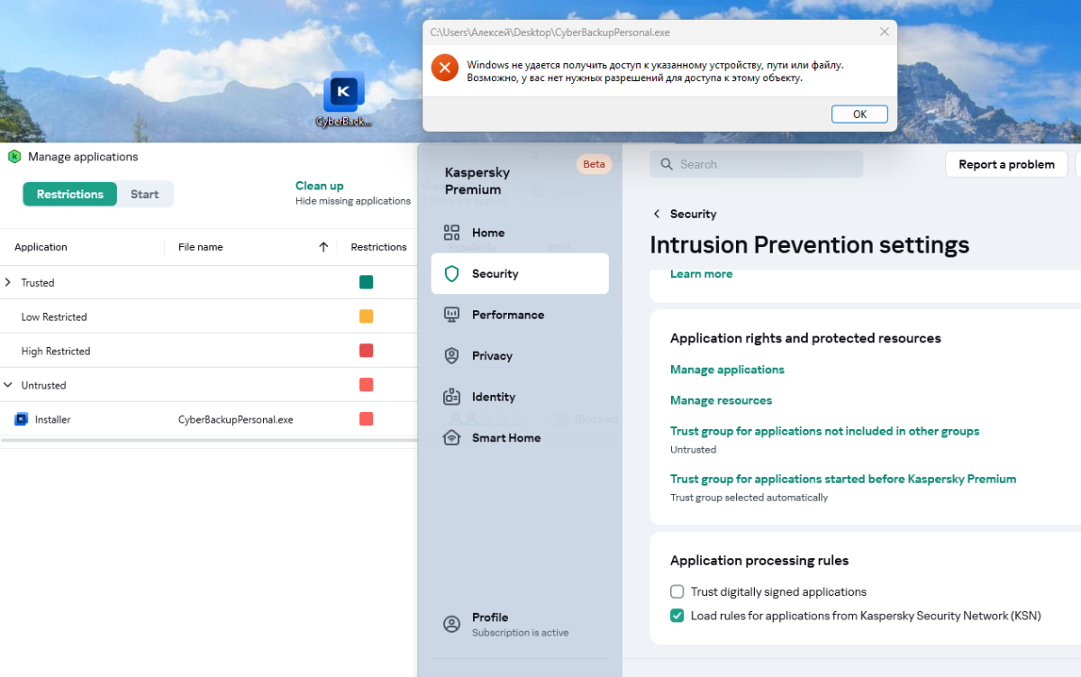Screen dimensions: 1081x677
Task: Collapse the Untrusted application group
Action: (x=8, y=385)
